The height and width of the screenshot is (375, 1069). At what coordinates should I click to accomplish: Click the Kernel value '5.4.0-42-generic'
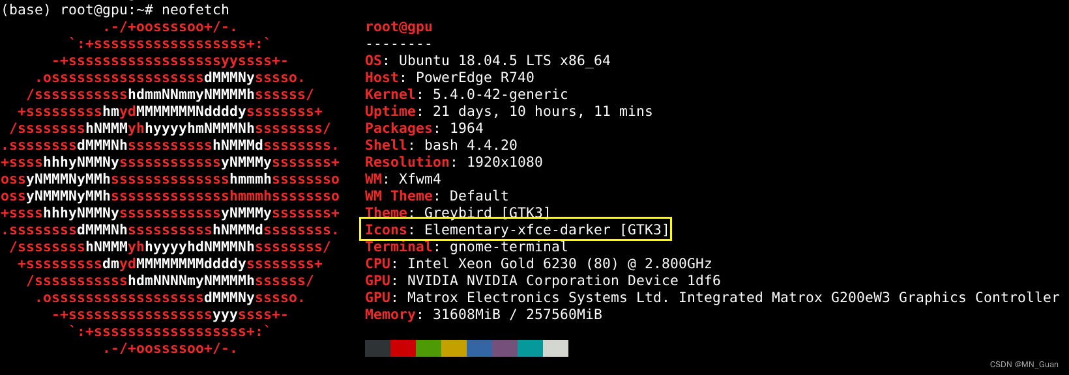coord(501,94)
